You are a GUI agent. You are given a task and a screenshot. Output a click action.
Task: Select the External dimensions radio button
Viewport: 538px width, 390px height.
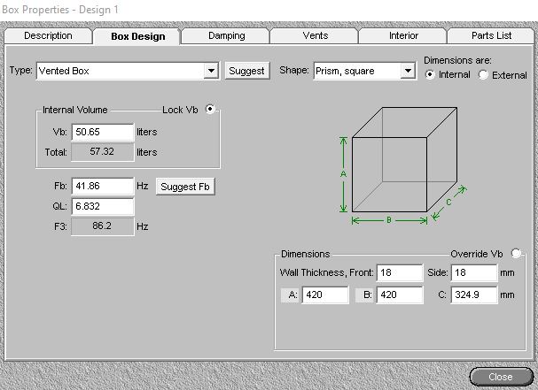[483, 74]
